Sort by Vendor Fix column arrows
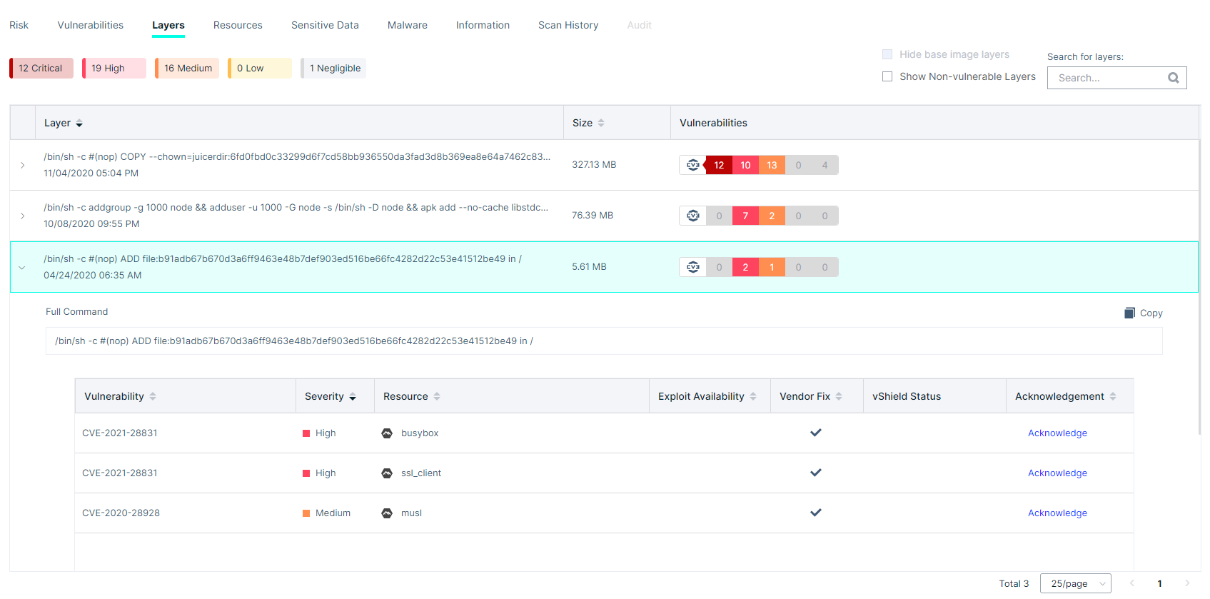1210x599 pixels. [839, 396]
